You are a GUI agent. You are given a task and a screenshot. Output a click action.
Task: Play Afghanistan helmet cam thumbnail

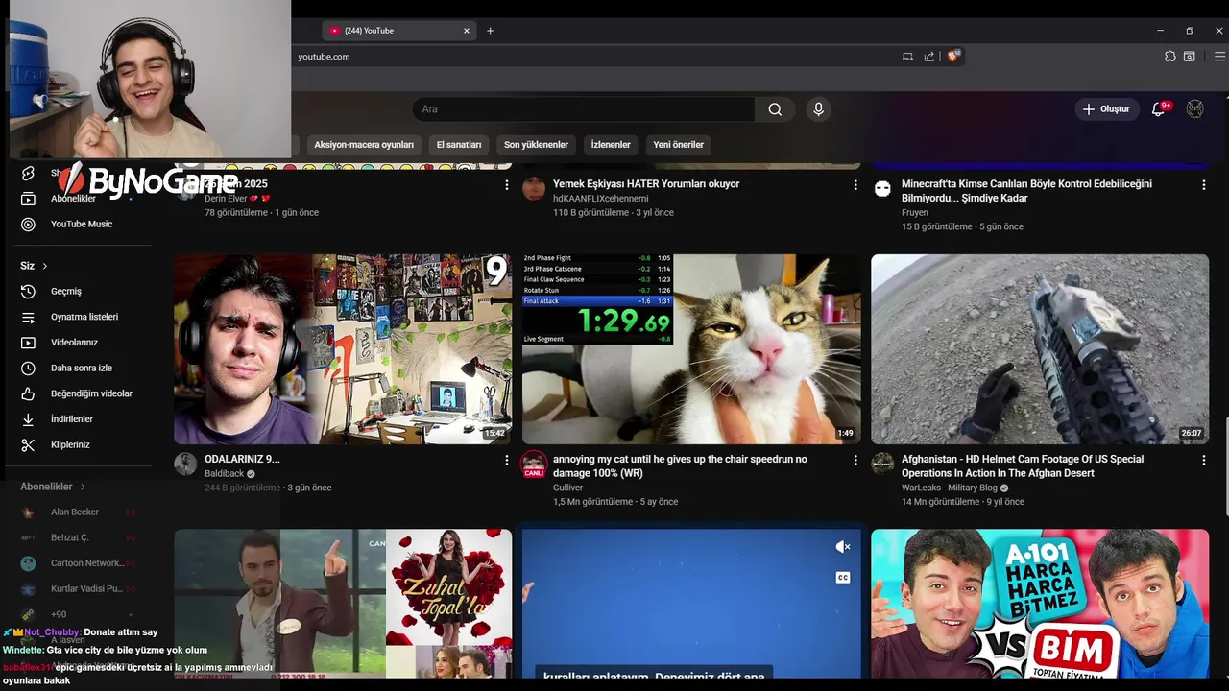1040,349
